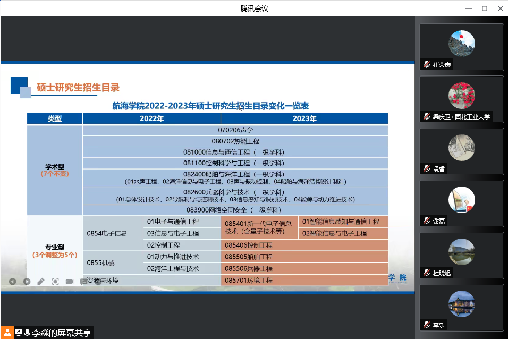Viewport: 508px width, 339px height.
Task: Click the previous slide arrow in slideshow controls
Action: [13, 281]
